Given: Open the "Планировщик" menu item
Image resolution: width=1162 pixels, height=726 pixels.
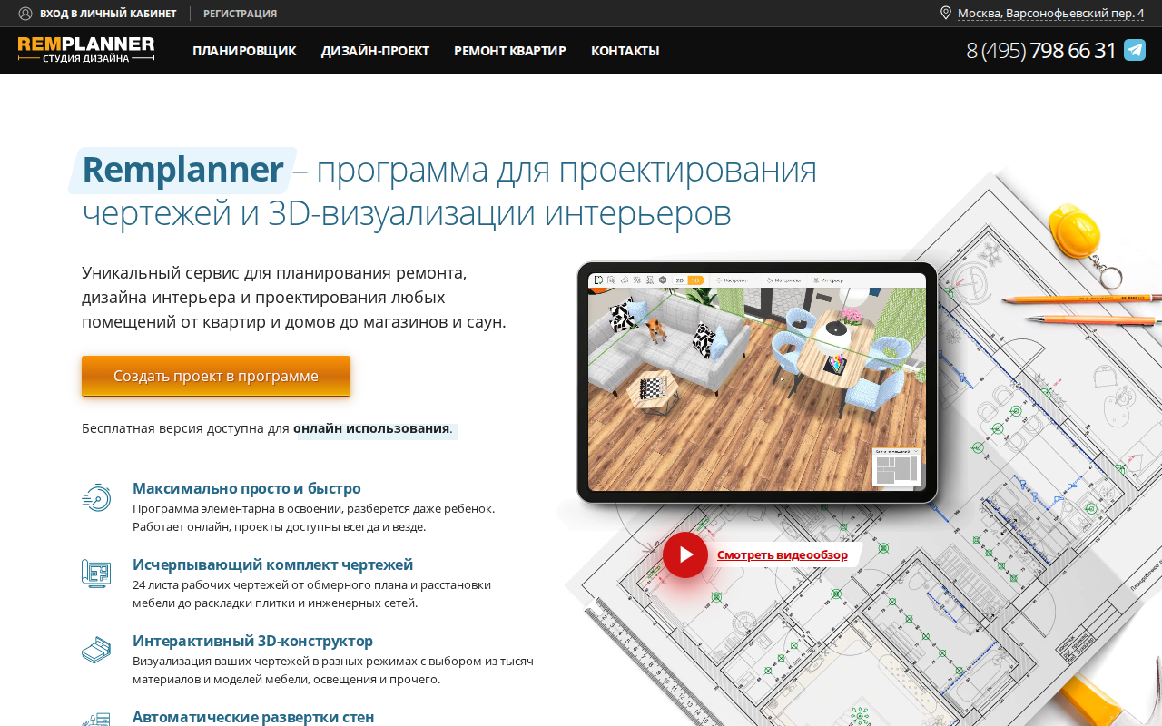Looking at the screenshot, I should click(x=244, y=51).
